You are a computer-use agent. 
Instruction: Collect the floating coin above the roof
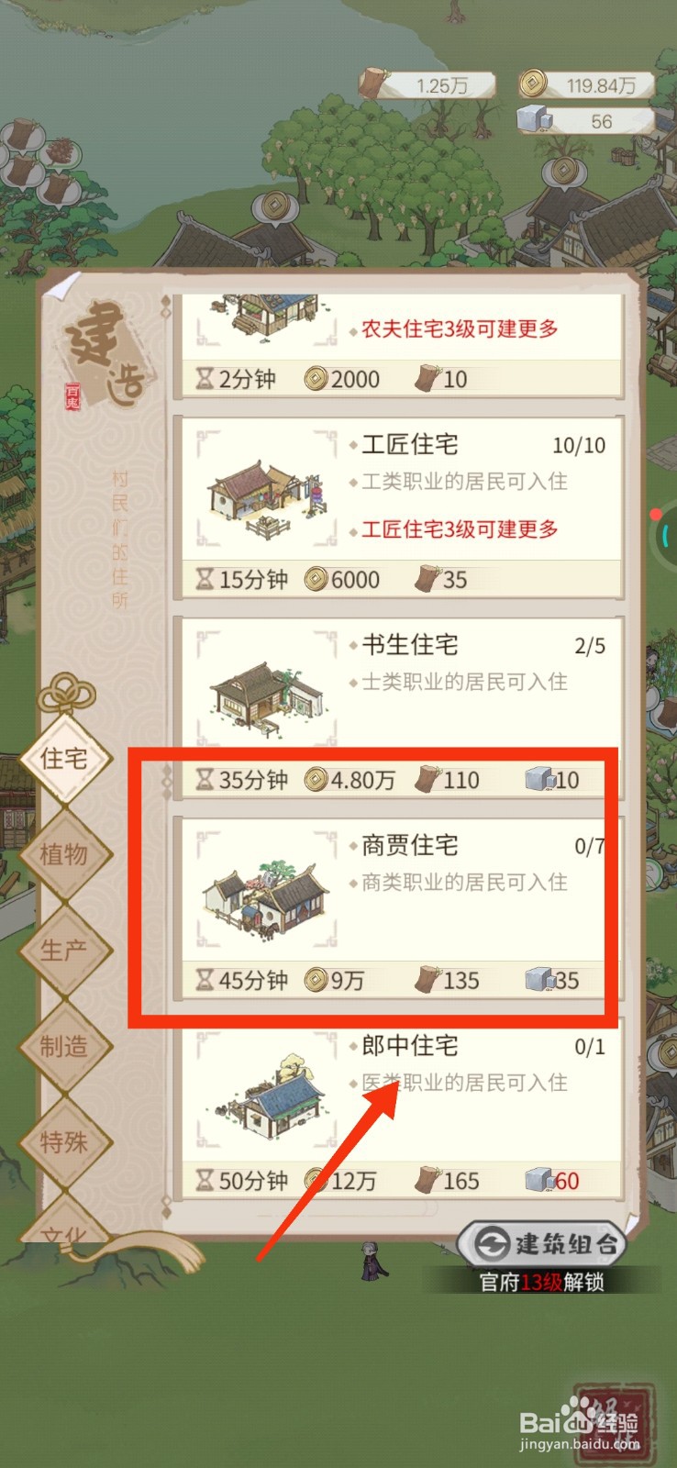pyautogui.click(x=272, y=207)
